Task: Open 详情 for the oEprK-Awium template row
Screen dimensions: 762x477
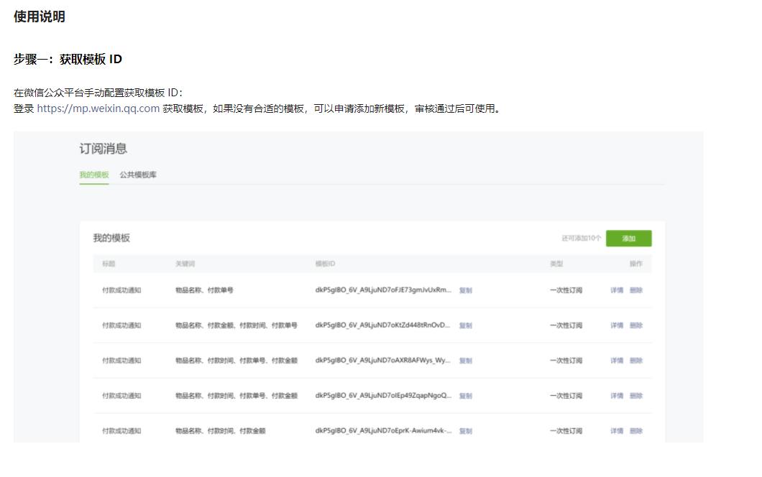Action: 617,431
